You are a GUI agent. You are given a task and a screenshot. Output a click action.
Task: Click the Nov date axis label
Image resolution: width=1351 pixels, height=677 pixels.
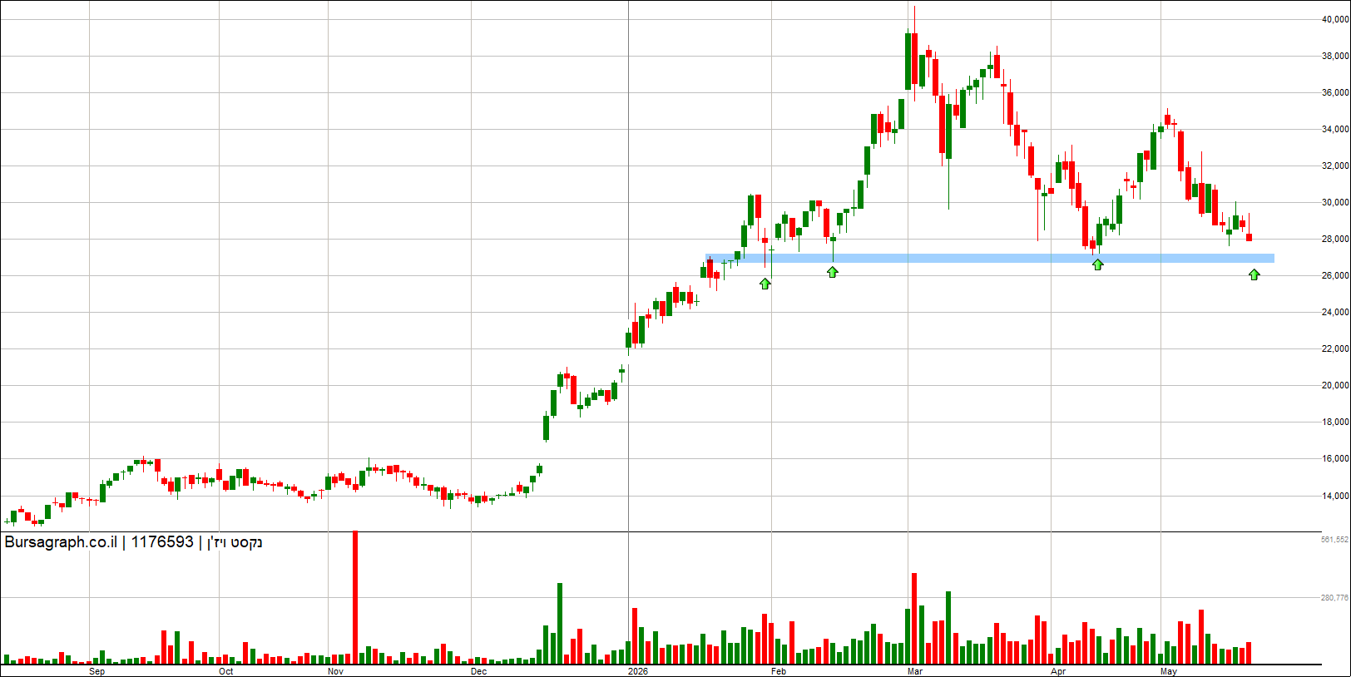click(x=336, y=671)
